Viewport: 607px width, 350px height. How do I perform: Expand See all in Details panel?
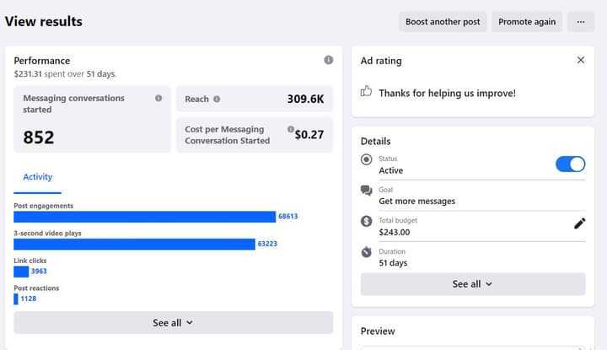472,284
